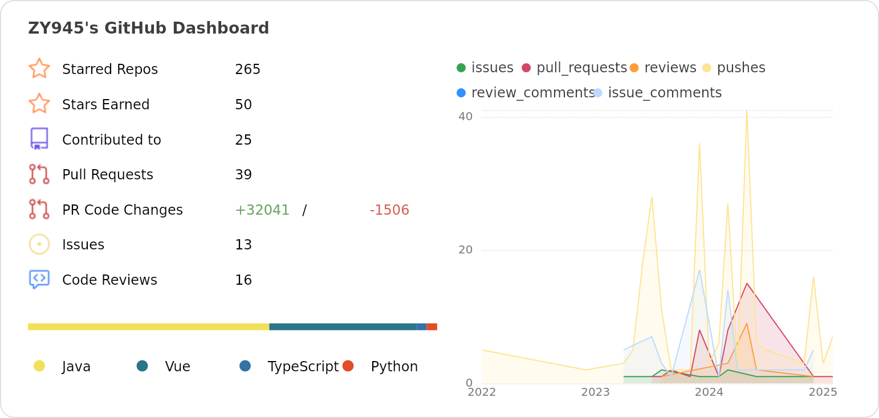Click the Java yellow legend dot
Screen dimensions: 879x418
tap(39, 366)
